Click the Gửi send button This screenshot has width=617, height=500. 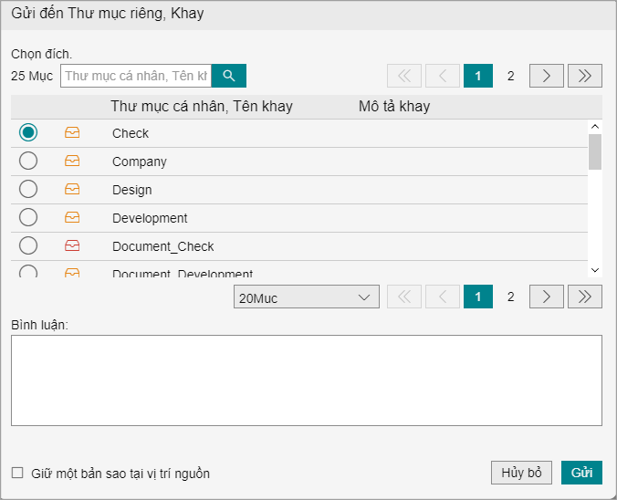tap(581, 473)
